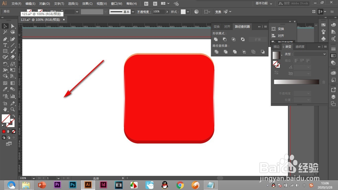Enable Draw Normal mode
The image size is (338, 190).
point(4,137)
